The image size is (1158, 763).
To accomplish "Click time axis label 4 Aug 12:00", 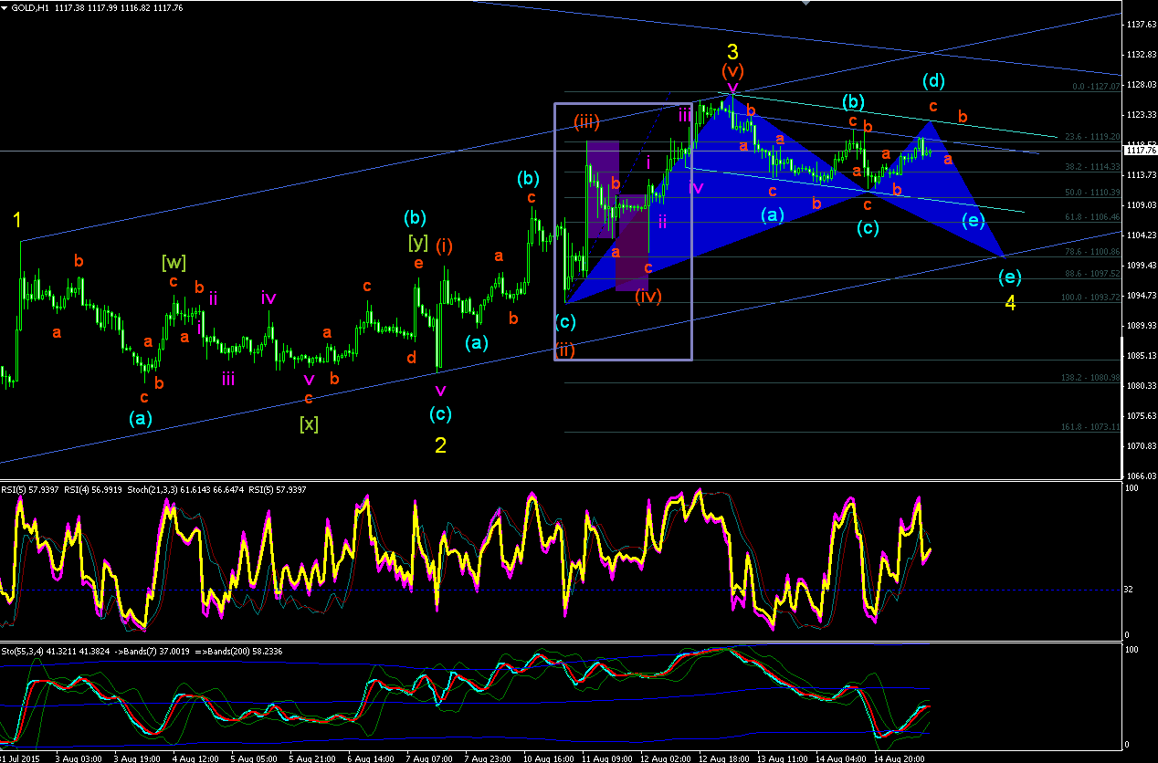I will tap(194, 758).
